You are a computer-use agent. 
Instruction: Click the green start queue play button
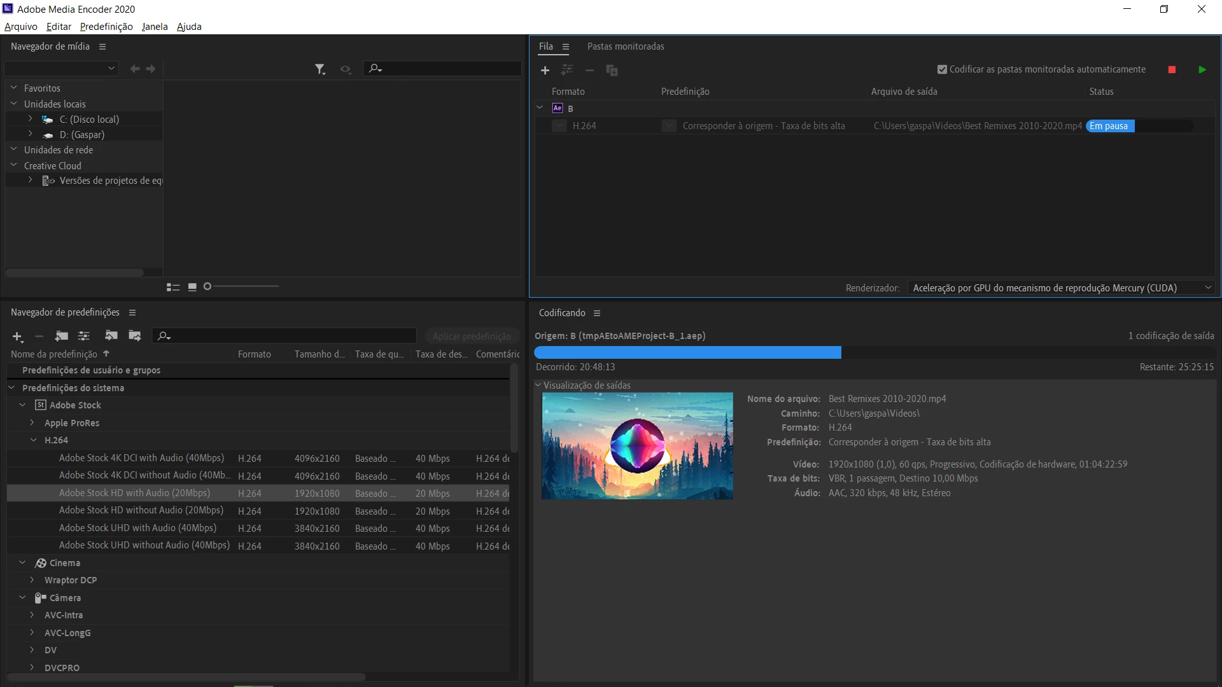[x=1202, y=70]
